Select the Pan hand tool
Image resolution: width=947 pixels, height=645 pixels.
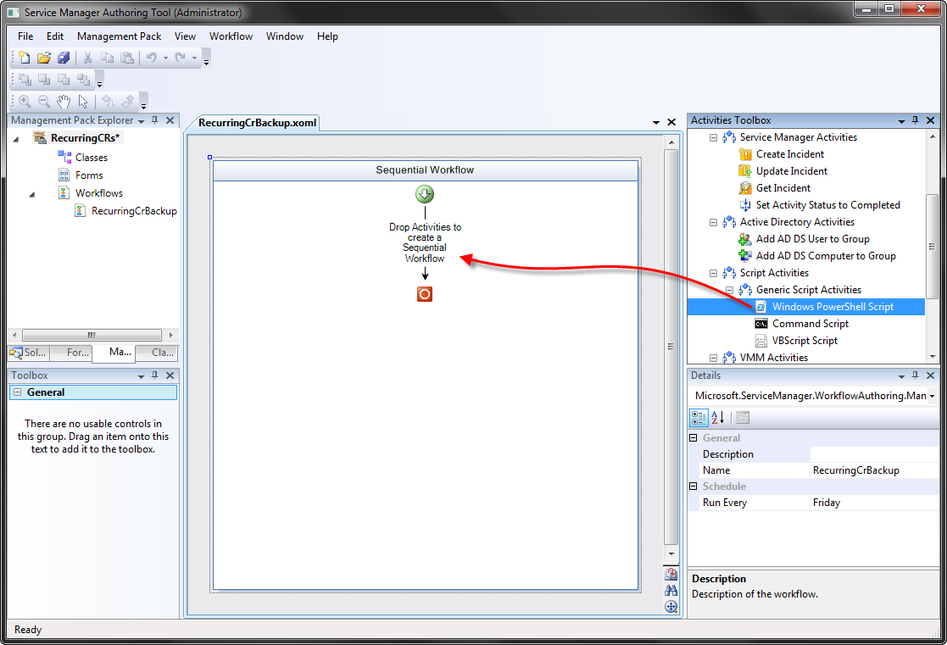64,102
